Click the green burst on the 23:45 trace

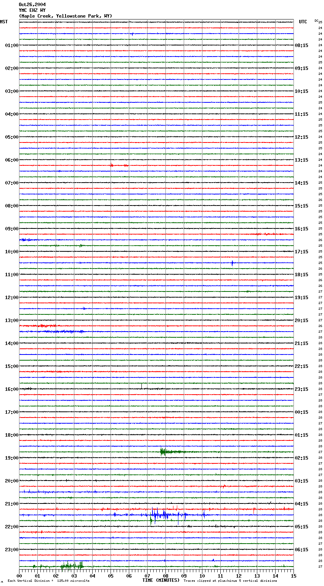[x=72, y=566]
